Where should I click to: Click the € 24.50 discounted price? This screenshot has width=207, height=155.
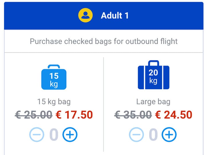(x=174, y=115)
